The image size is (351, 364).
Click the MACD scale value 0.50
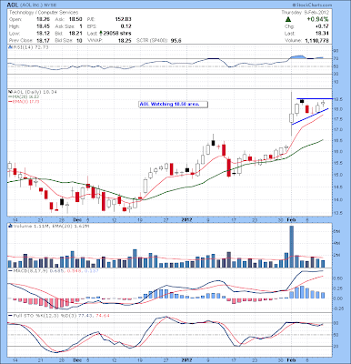[x=338, y=278]
